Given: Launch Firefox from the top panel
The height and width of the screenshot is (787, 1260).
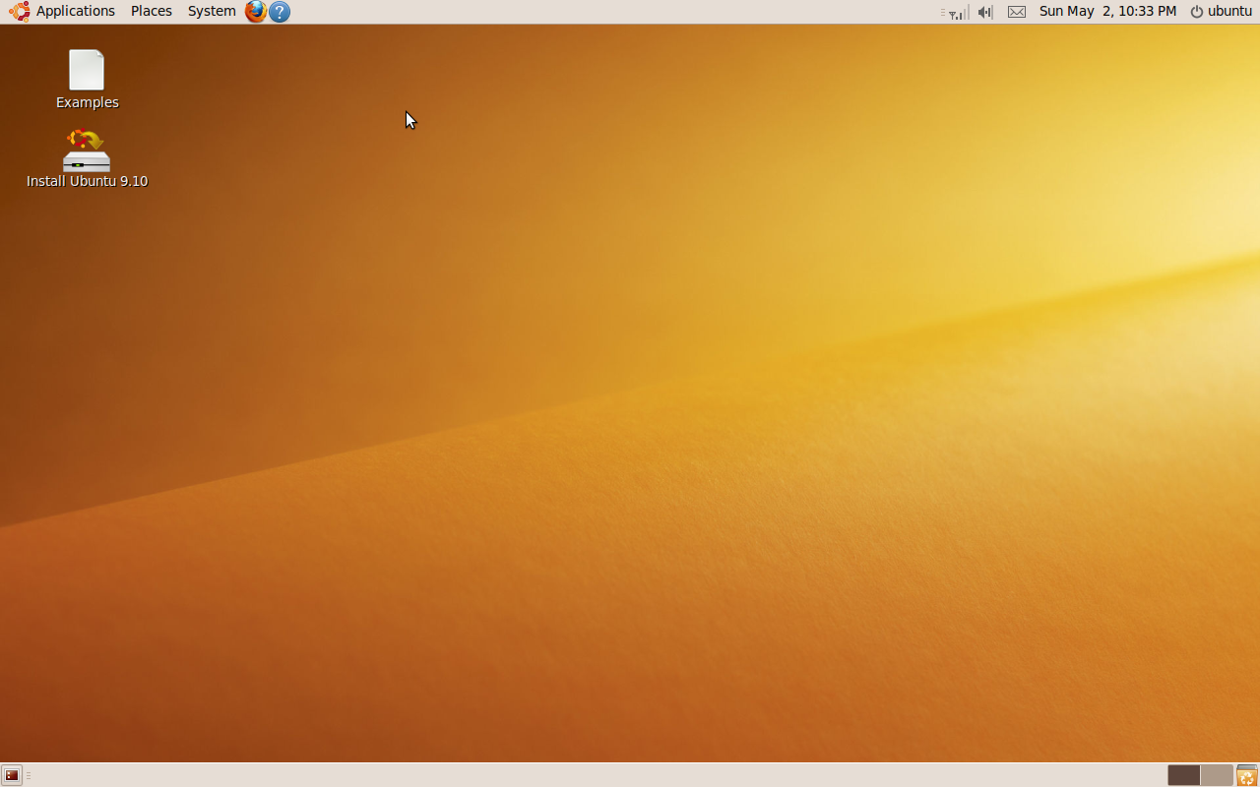Looking at the screenshot, I should tap(256, 12).
